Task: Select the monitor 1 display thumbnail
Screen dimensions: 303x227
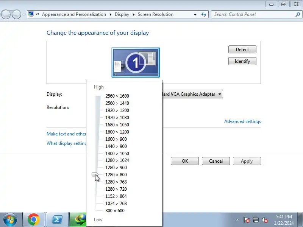Action: 136,62
